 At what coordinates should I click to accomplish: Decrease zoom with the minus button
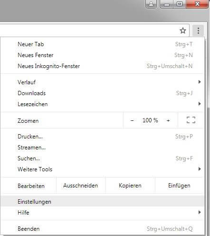tap(132, 120)
